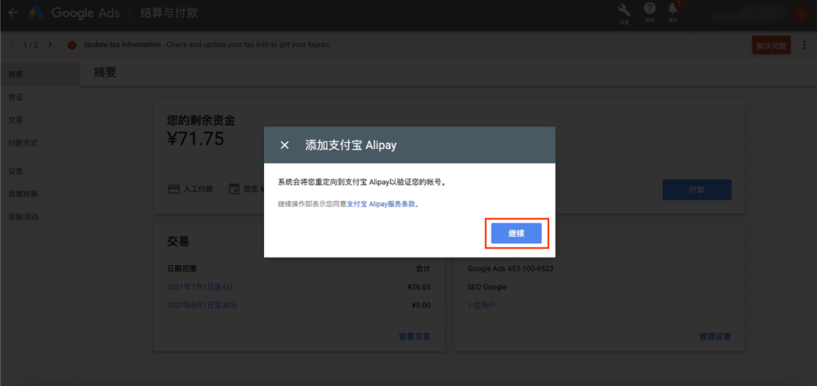Open 2021年7月1日至4日 transactions link
Viewport: 817px width, 386px height.
(200, 286)
